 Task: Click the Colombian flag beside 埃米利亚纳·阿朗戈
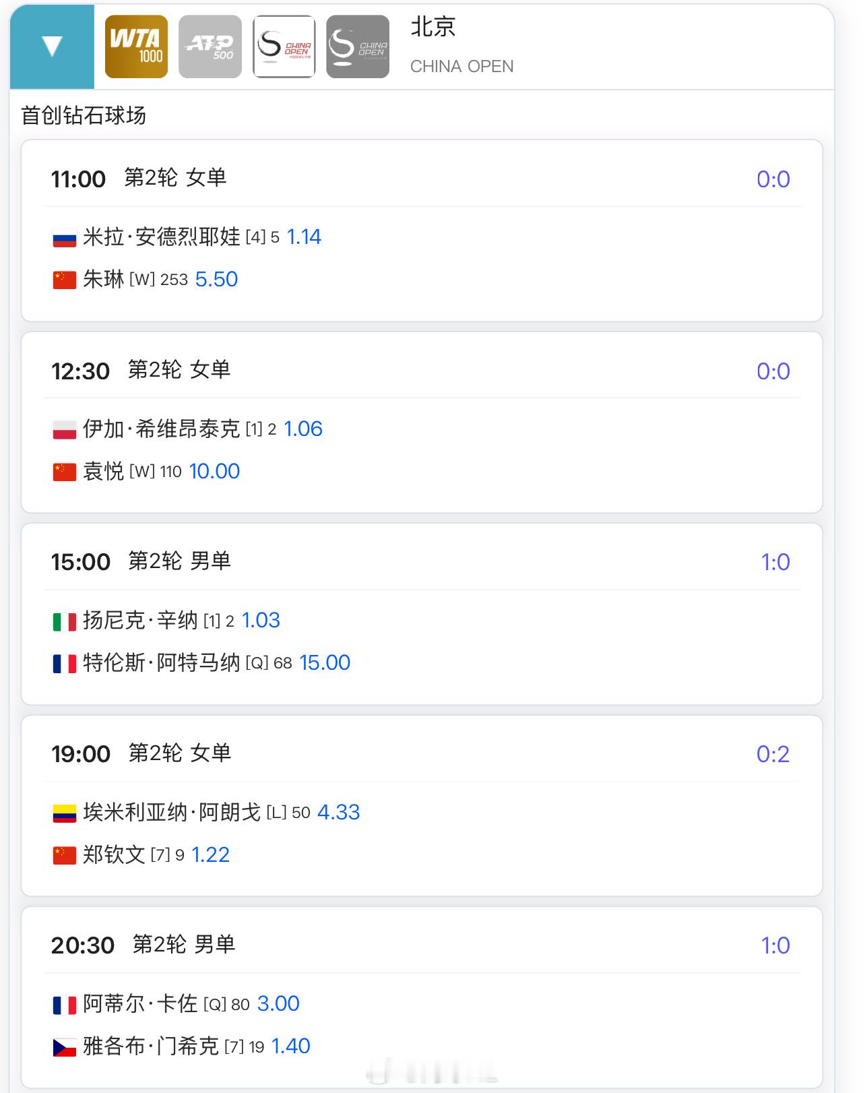click(x=65, y=813)
